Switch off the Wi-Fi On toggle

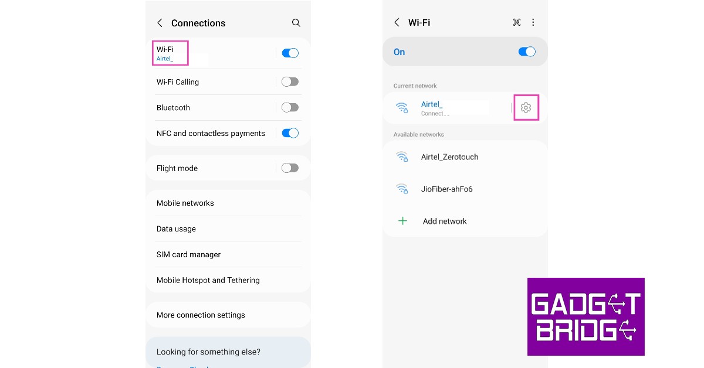tap(527, 52)
